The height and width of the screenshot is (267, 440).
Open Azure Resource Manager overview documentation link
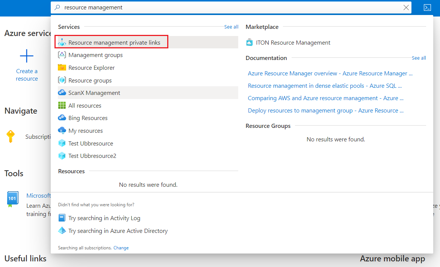[330, 73]
